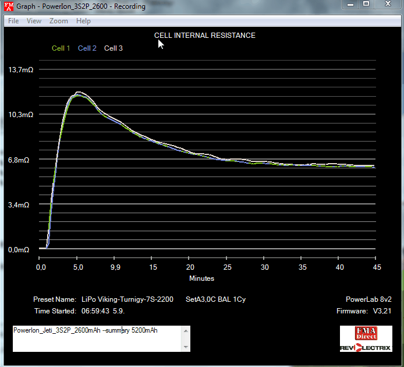Viewport: 404px width, 367px height.
Task: Open the File menu
Action: [x=13, y=21]
